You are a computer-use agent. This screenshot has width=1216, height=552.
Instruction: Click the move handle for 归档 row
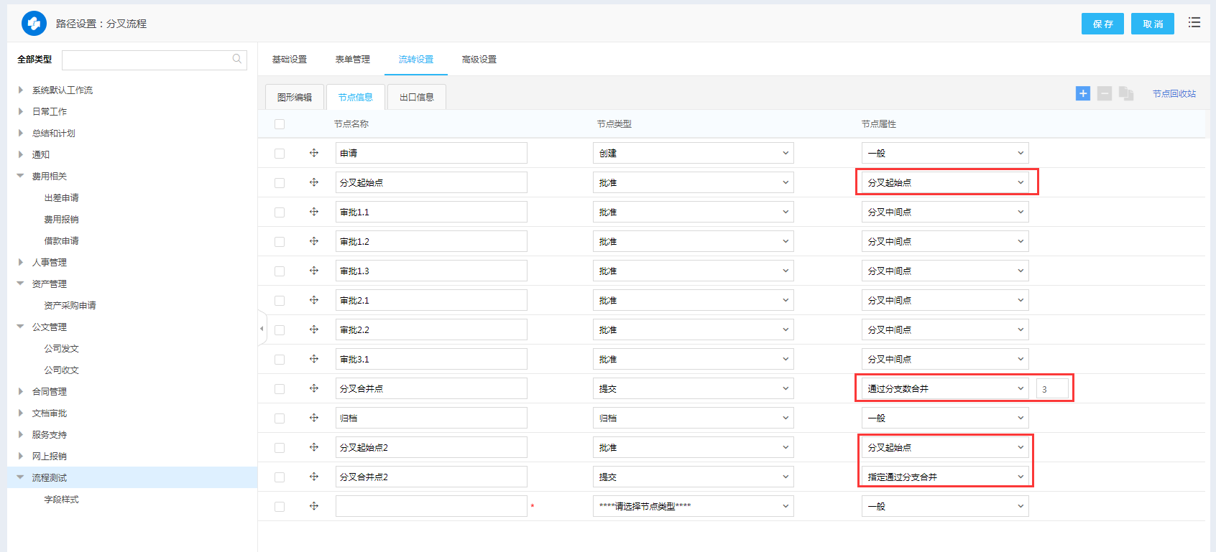point(314,418)
